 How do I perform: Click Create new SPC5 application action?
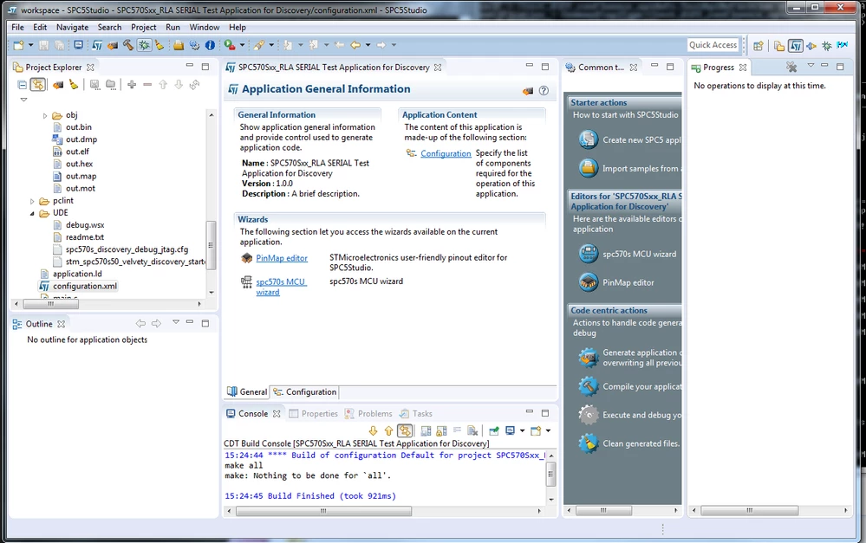coord(629,139)
